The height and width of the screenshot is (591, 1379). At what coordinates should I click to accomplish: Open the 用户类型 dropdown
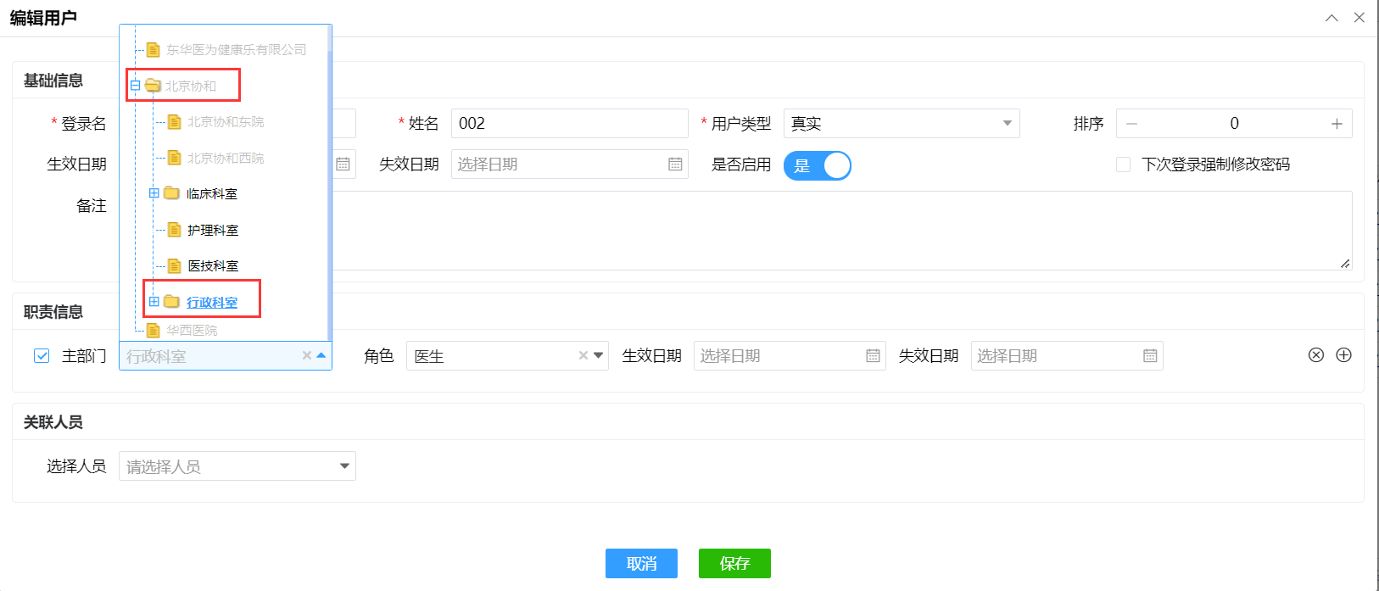click(902, 124)
